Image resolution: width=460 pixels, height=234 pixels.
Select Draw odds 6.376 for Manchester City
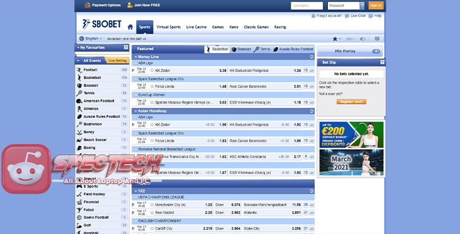pos(236,205)
